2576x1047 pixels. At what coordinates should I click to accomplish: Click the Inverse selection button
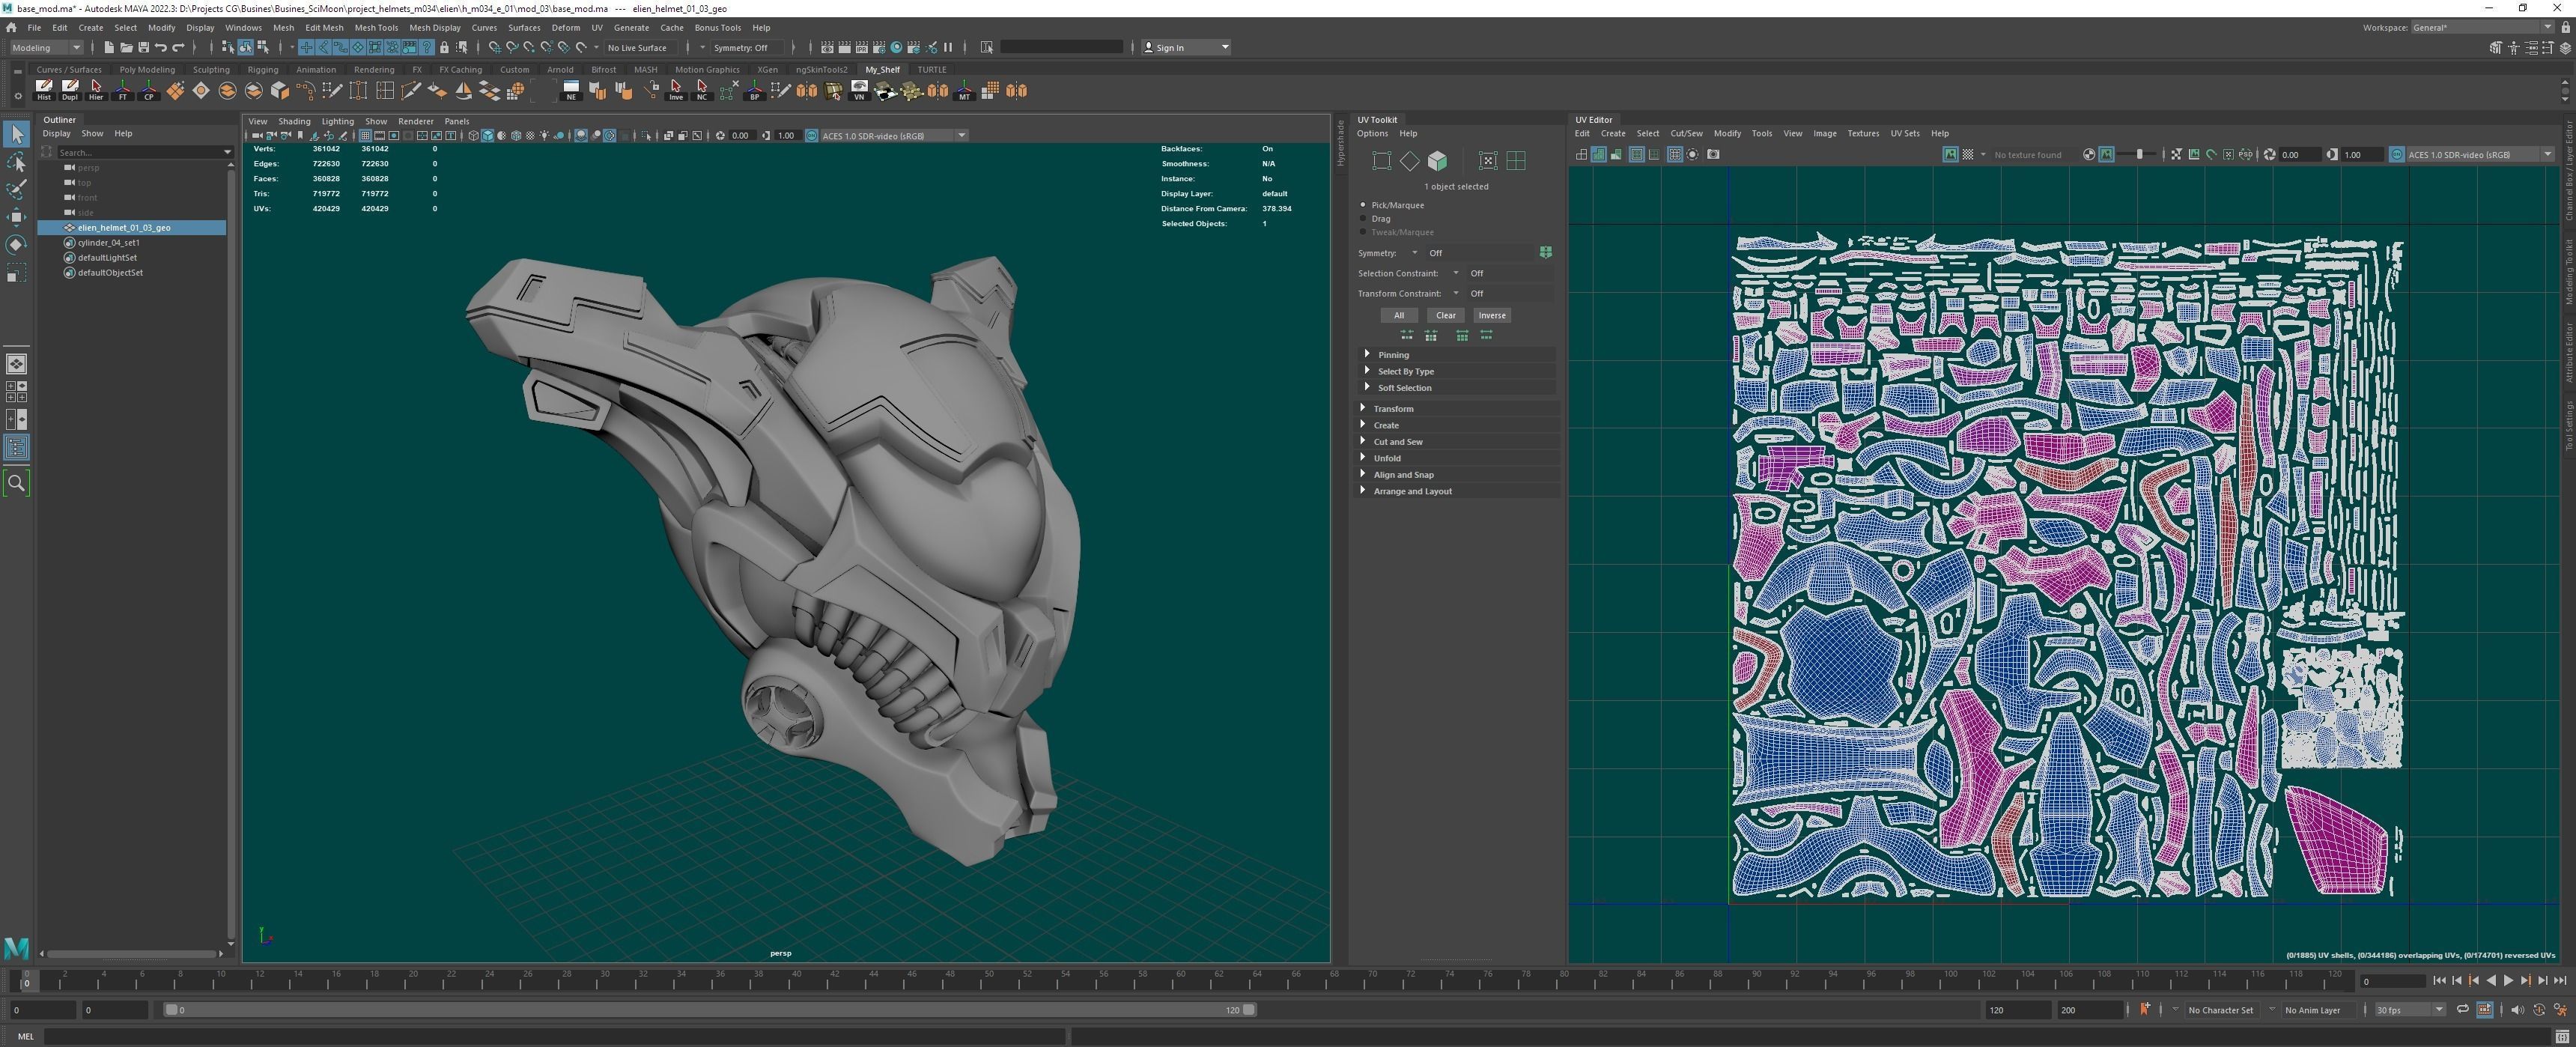tap(1491, 315)
